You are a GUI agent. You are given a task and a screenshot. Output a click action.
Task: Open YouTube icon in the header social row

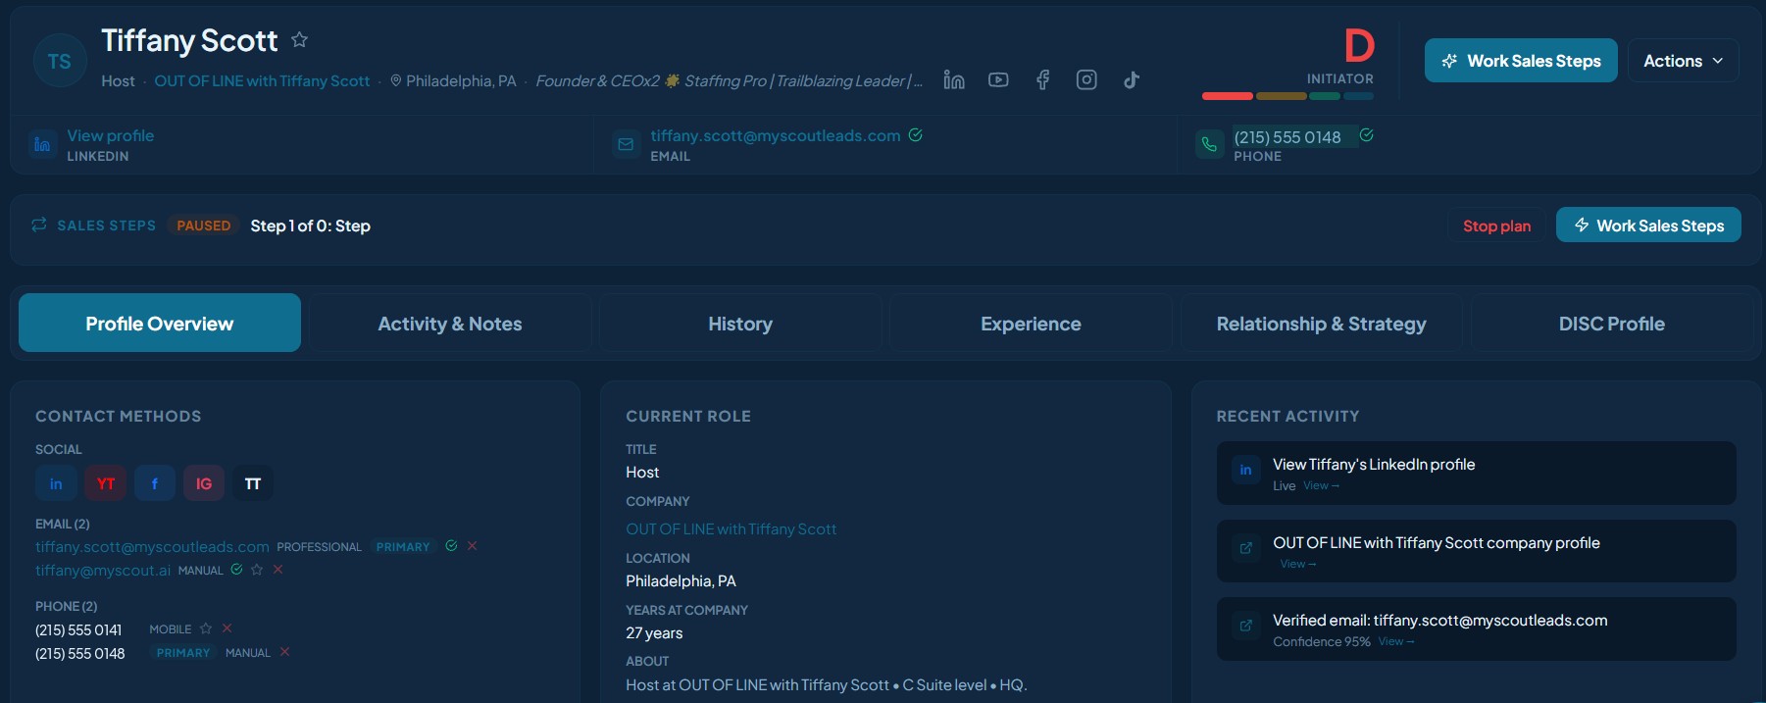tap(998, 80)
